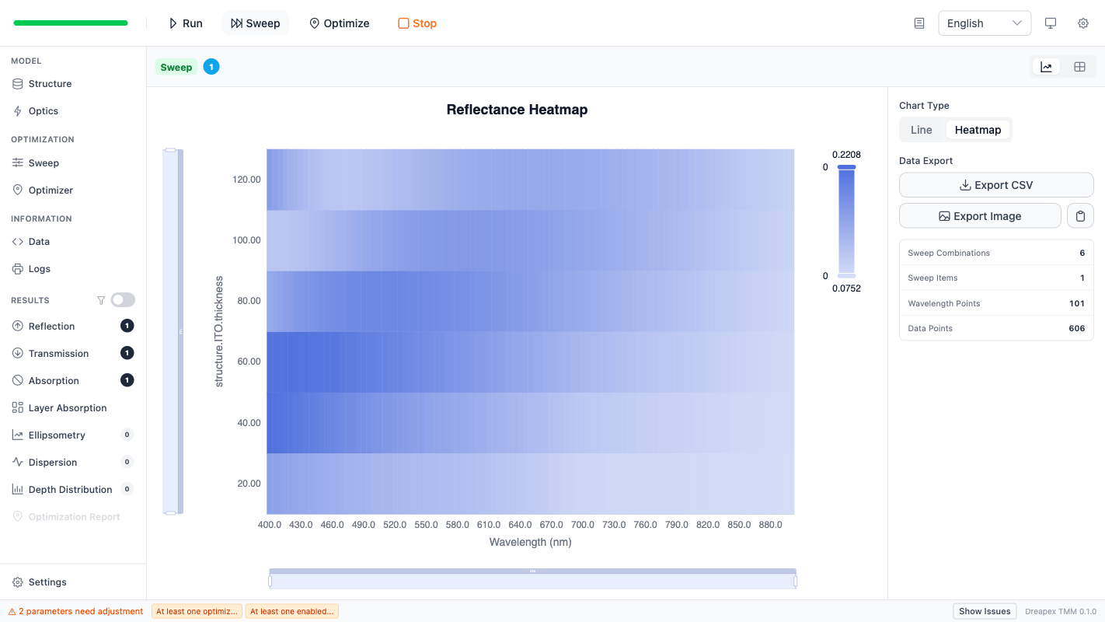
Task: Toggle the RESULTS filter switch
Action: pos(122,299)
